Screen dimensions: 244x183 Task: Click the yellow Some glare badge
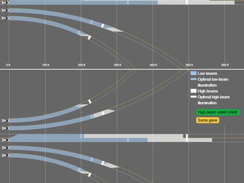tap(207, 120)
